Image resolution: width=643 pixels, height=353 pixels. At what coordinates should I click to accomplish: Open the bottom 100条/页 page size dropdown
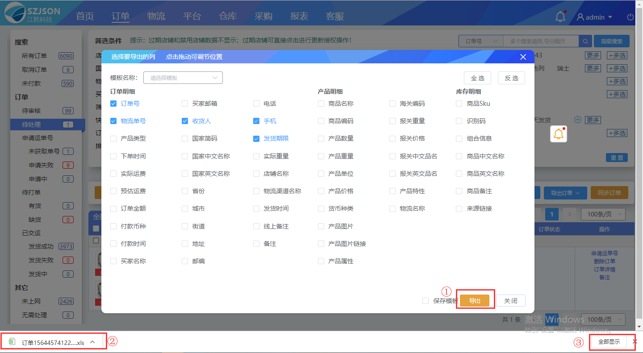[603, 320]
